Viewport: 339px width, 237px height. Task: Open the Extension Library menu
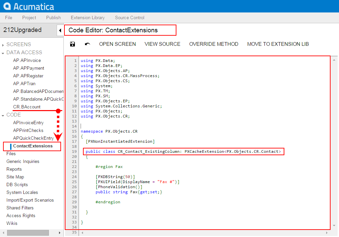[88, 18]
